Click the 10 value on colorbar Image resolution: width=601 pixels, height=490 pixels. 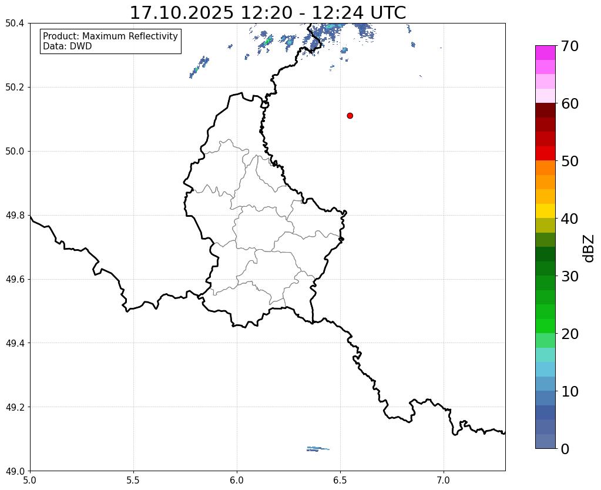coord(570,391)
